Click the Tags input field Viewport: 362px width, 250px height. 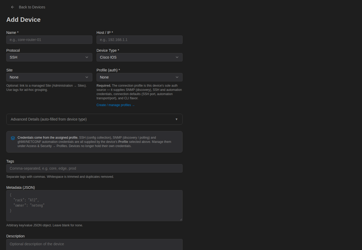pos(94,168)
